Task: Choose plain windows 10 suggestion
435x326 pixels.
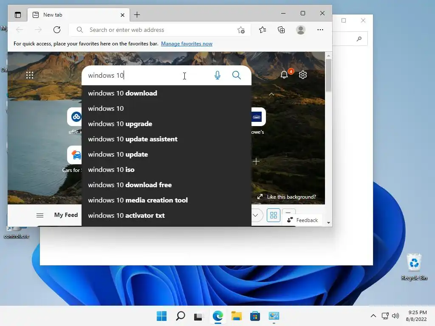Action: tap(167, 108)
